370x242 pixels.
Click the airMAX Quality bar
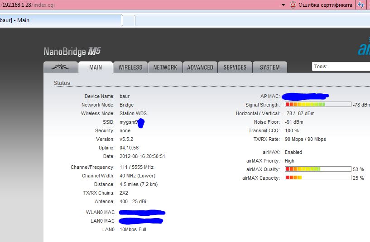coord(318,169)
